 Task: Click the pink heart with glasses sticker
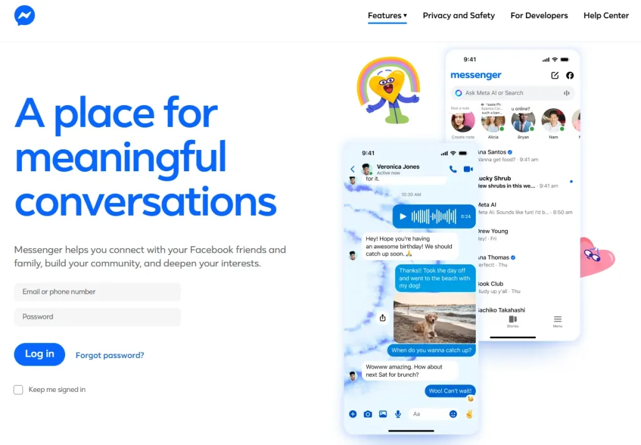pyautogui.click(x=597, y=257)
